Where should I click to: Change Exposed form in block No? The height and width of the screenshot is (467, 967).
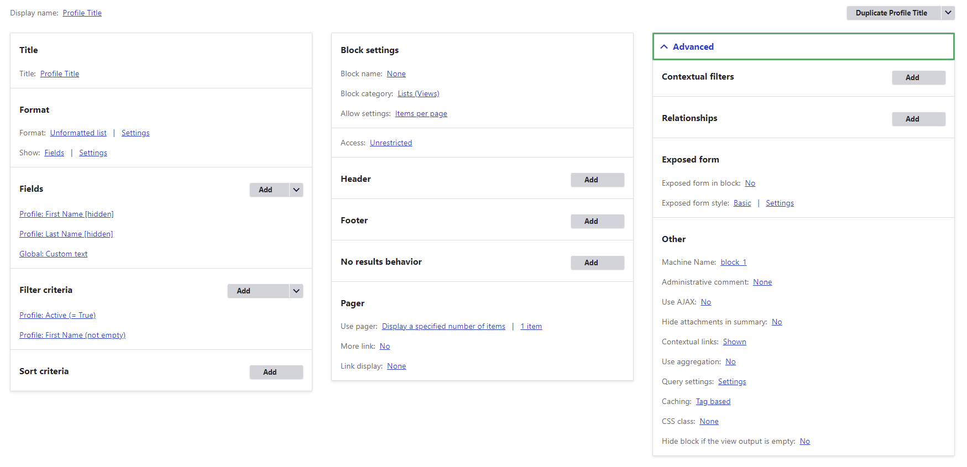tap(750, 183)
